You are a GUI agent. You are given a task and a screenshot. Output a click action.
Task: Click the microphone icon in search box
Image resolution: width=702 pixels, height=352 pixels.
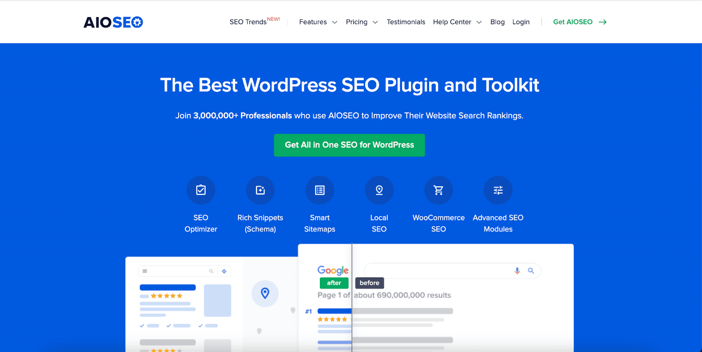[x=517, y=271]
